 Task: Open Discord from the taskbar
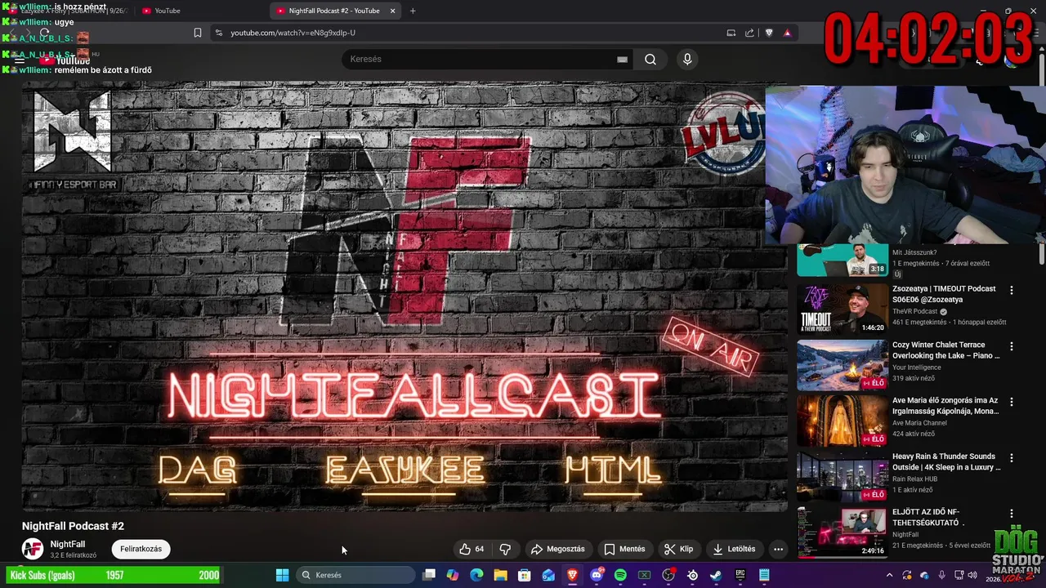click(597, 575)
